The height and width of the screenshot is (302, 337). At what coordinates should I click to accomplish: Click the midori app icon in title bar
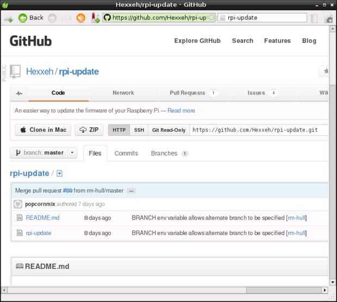click(x=5, y=5)
